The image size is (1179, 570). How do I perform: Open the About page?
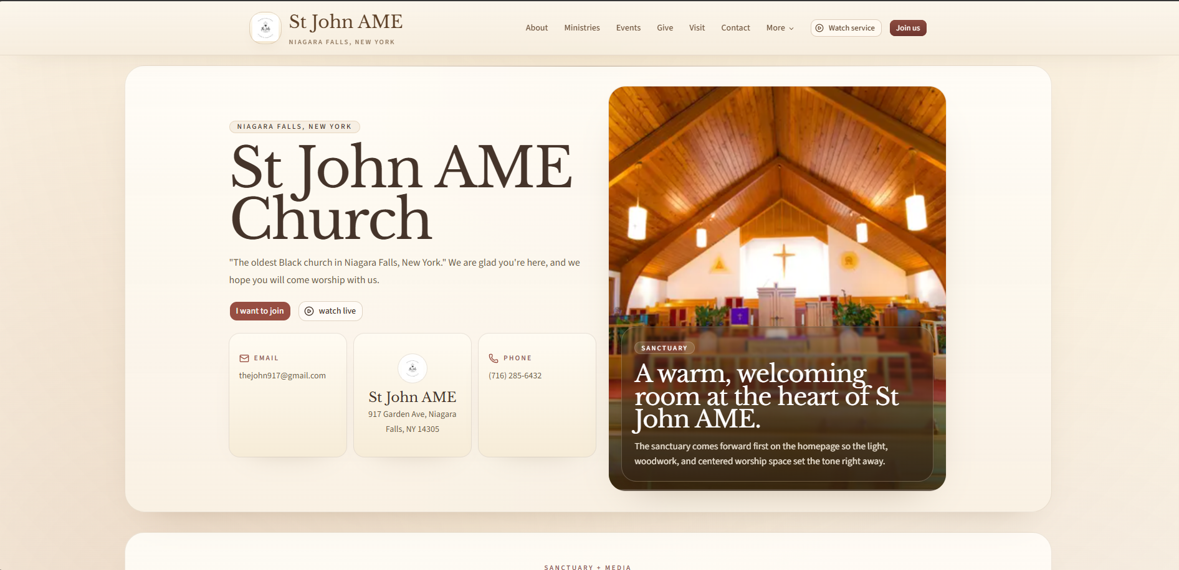pyautogui.click(x=537, y=27)
